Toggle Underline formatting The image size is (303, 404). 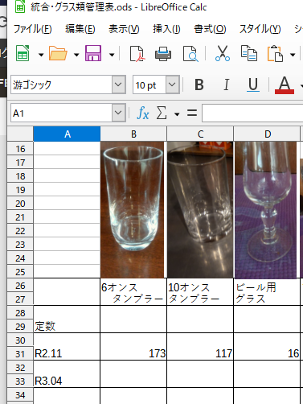click(x=253, y=85)
